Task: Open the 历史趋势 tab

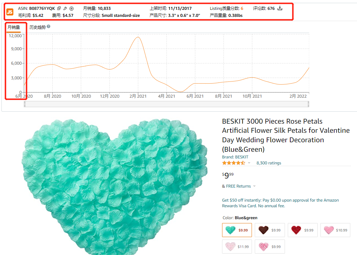Action: (x=37, y=27)
